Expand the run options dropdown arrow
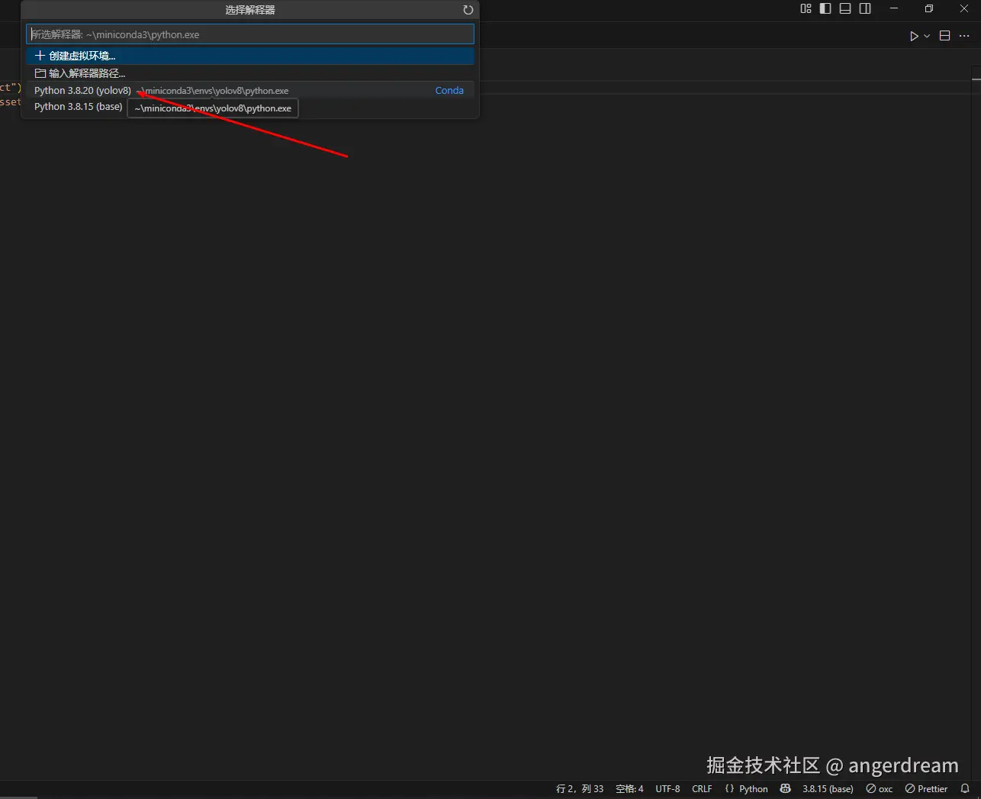The width and height of the screenshot is (981, 799). pyautogui.click(x=927, y=36)
